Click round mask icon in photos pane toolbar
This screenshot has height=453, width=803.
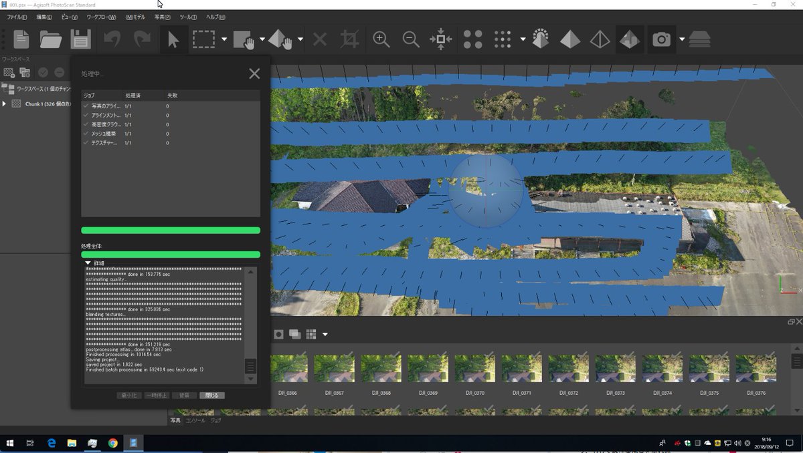coord(278,334)
